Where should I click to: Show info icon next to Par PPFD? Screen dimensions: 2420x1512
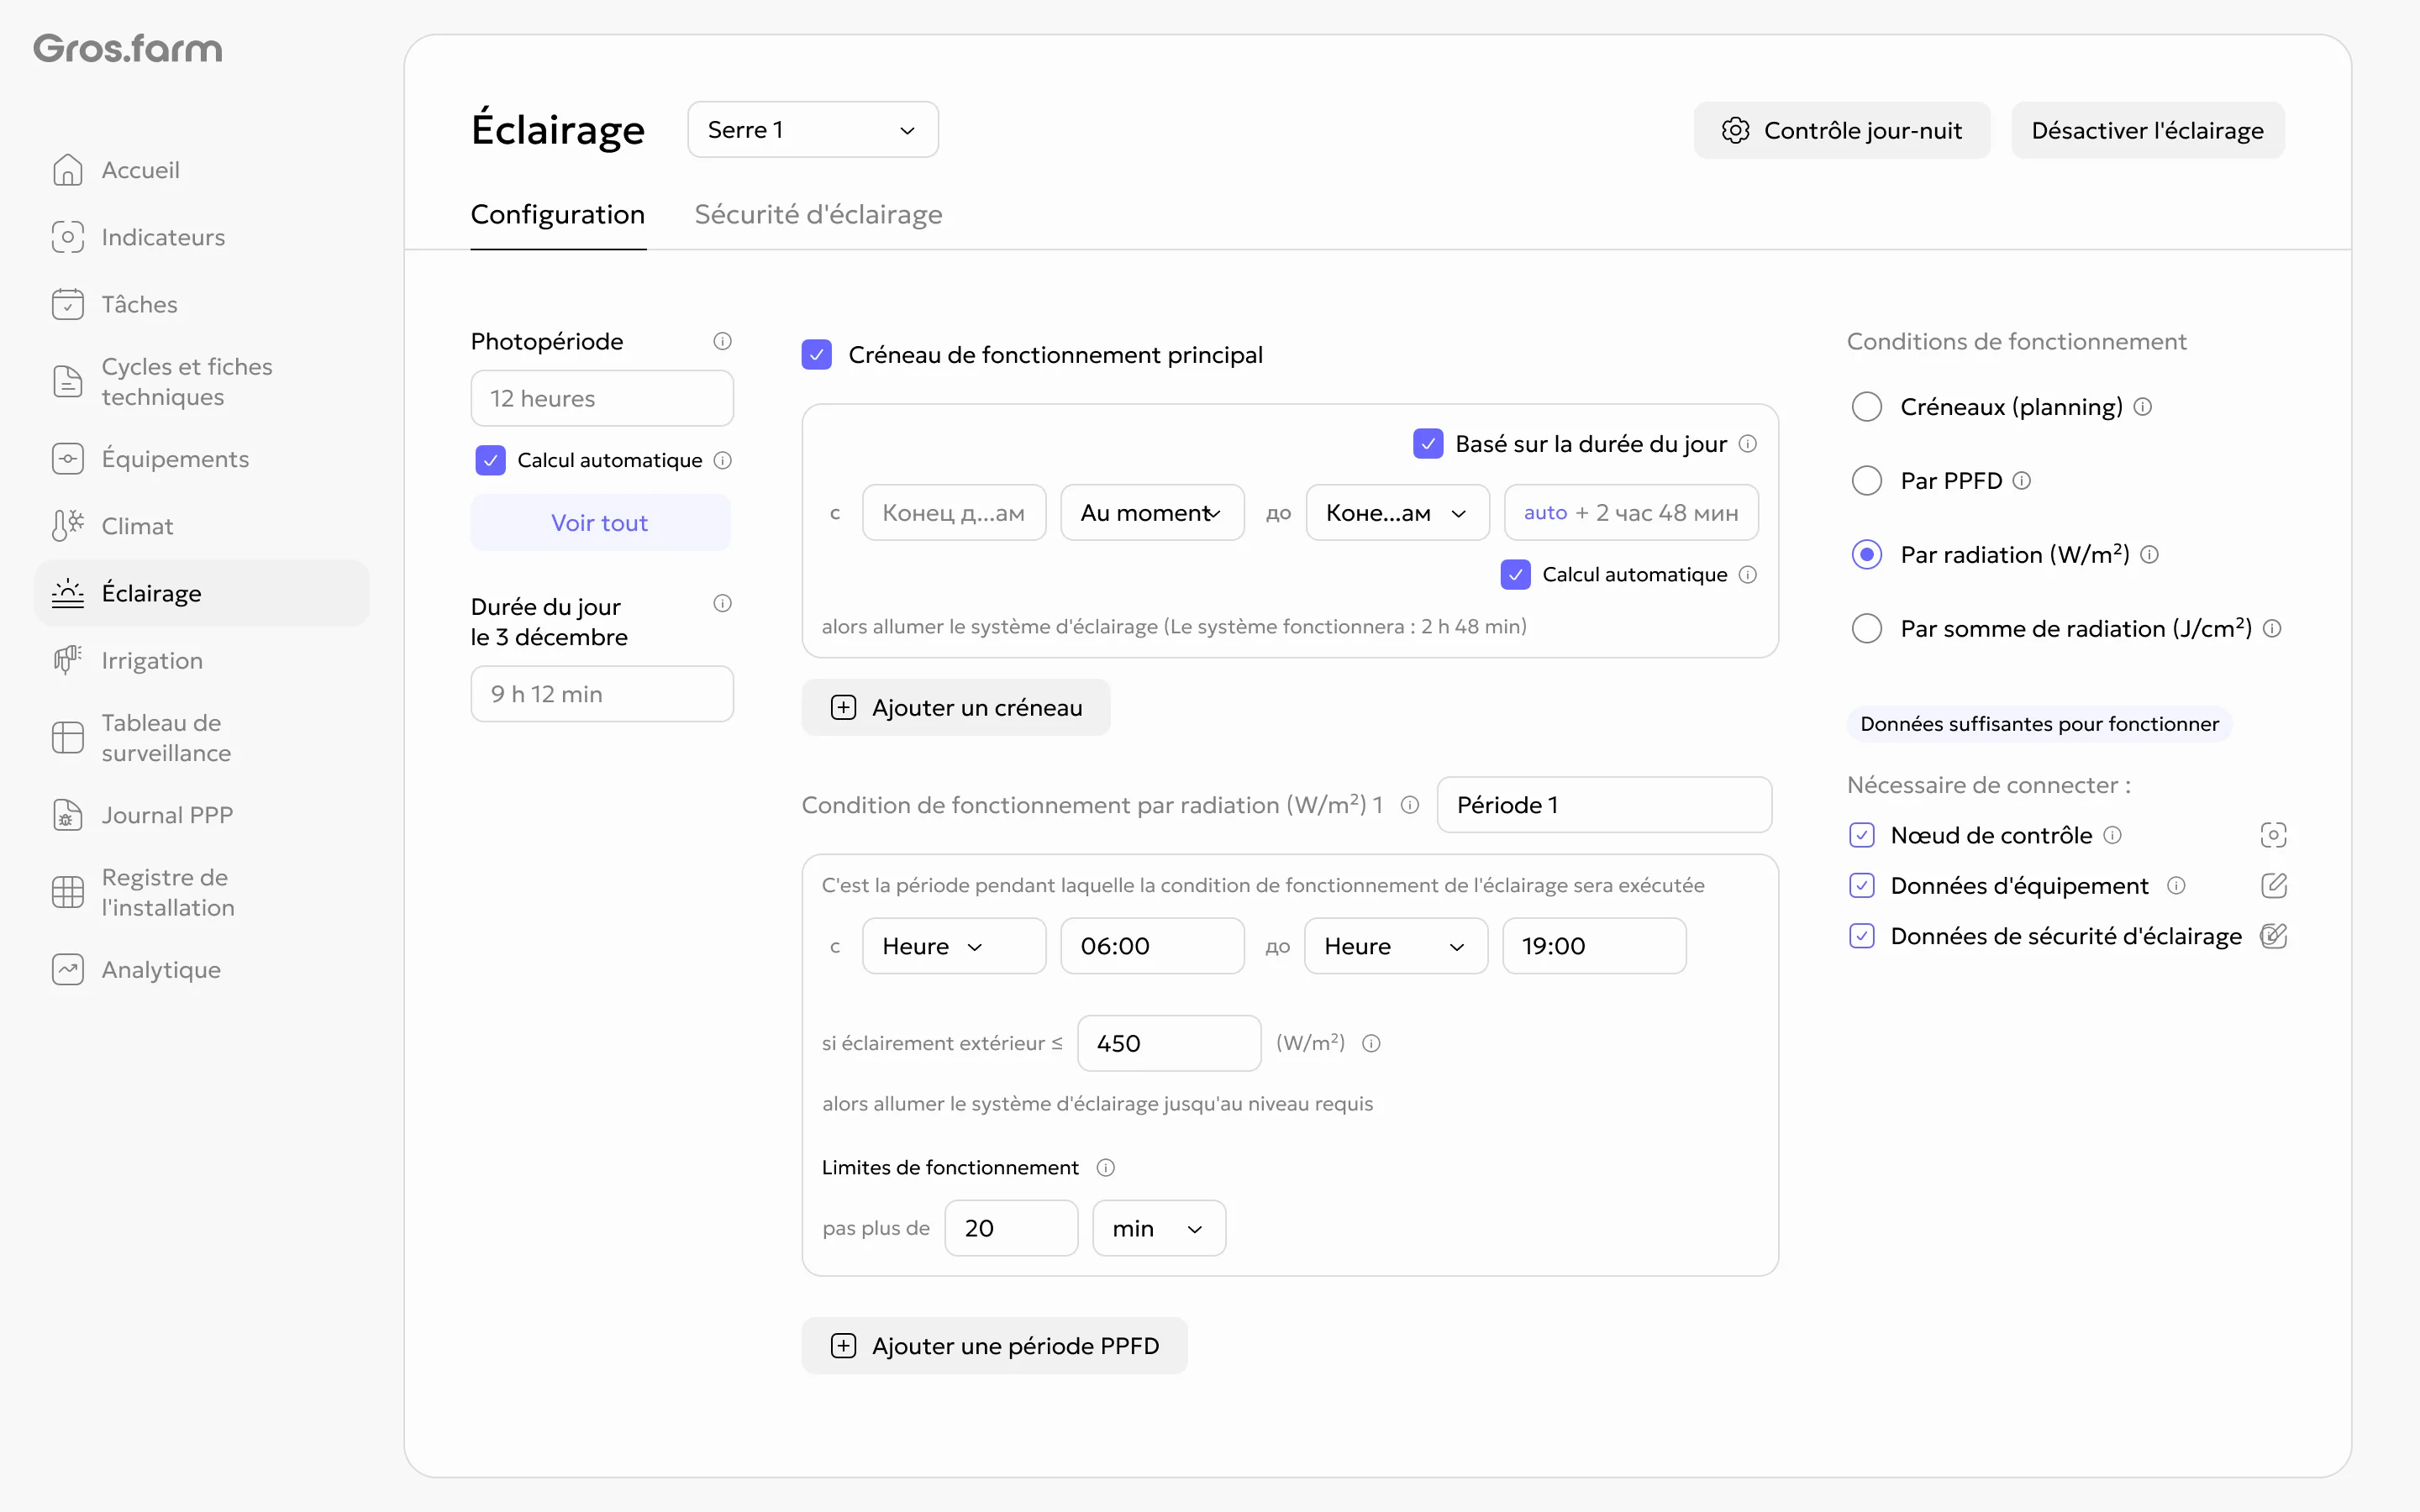[2021, 481]
